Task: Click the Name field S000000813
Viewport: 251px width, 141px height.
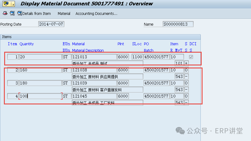Action: tap(178, 24)
